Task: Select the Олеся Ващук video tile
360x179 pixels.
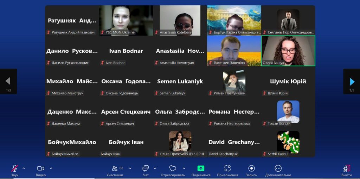Action: tap(288, 51)
